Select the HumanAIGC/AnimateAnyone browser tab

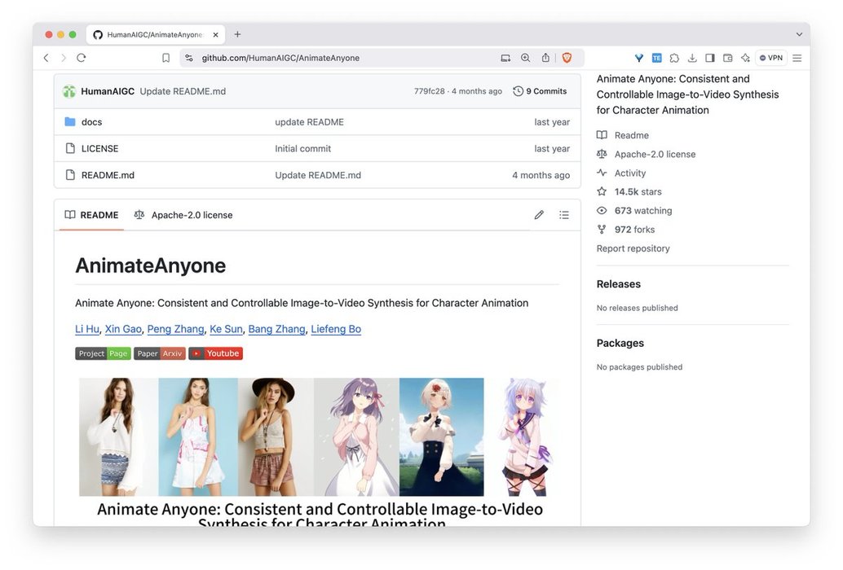(x=156, y=35)
